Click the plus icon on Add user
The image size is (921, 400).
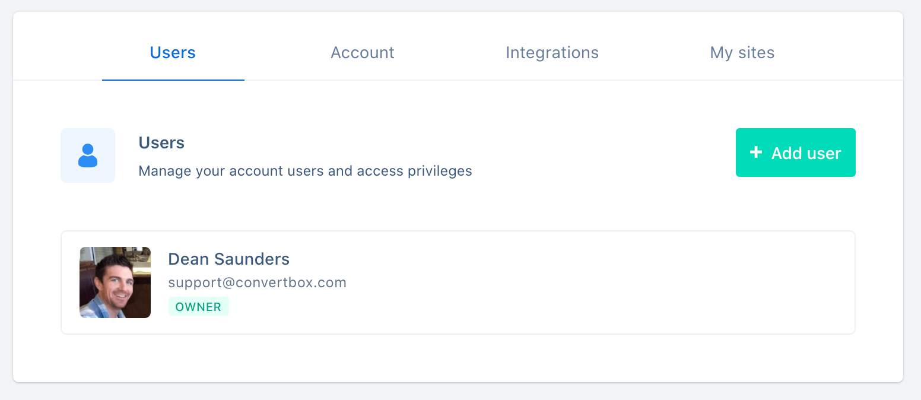tap(755, 153)
